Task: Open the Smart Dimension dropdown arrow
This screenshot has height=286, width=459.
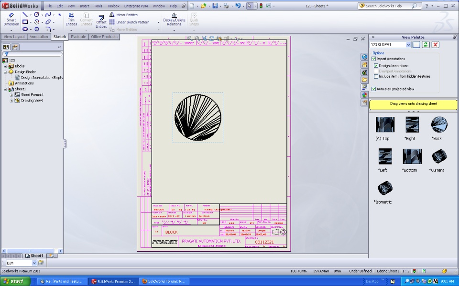Action: (11, 31)
